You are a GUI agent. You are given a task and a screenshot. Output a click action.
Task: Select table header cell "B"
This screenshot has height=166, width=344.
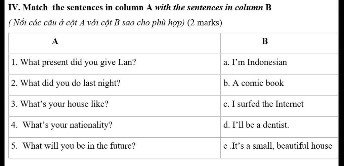tap(265, 41)
